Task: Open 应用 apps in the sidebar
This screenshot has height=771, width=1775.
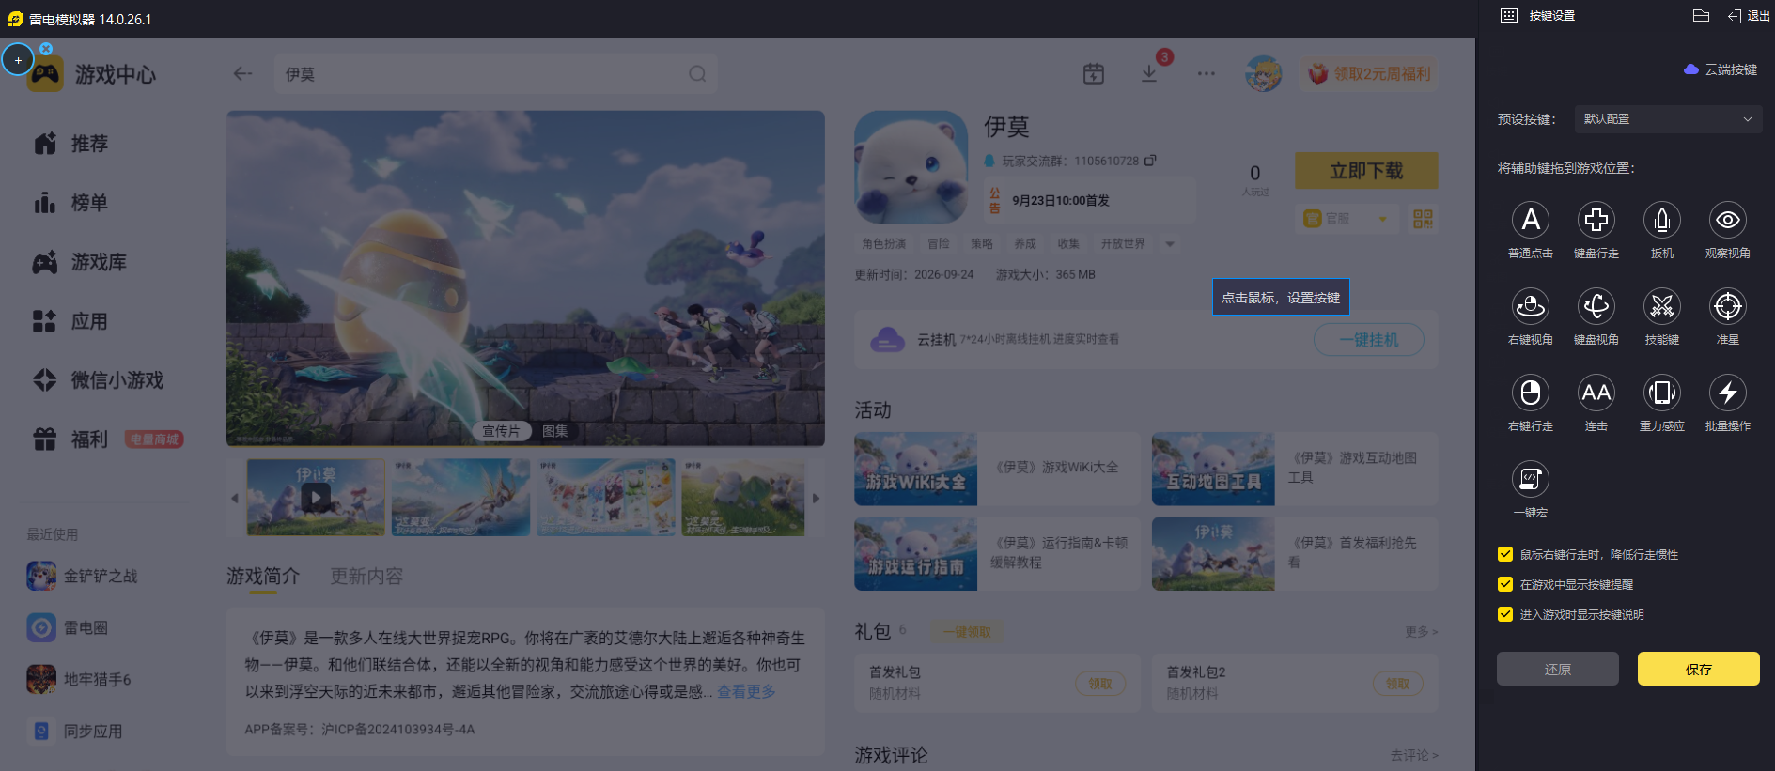Action: [x=71, y=321]
